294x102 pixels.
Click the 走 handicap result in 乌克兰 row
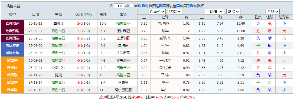coord(270,83)
